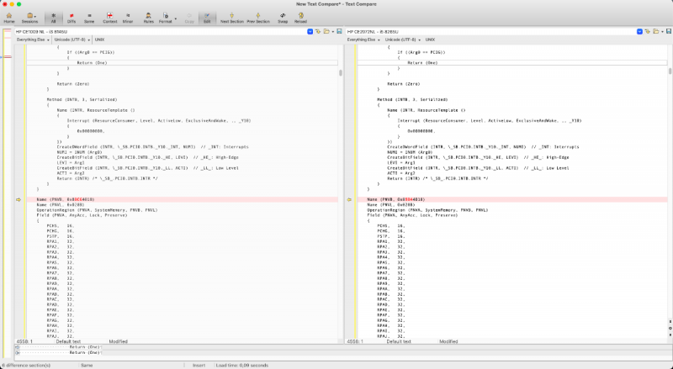Jump to Prev Section
673x369 pixels.
point(259,17)
